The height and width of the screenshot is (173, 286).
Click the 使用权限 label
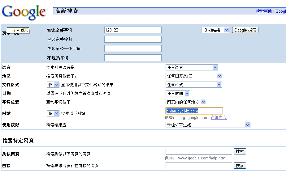(11, 125)
